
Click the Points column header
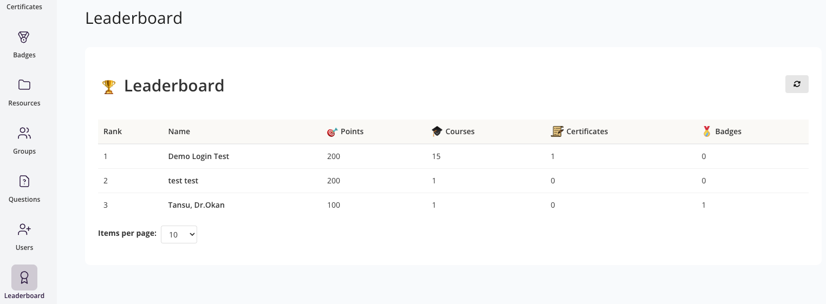click(x=352, y=131)
